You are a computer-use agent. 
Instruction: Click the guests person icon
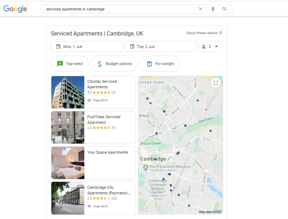tap(204, 47)
